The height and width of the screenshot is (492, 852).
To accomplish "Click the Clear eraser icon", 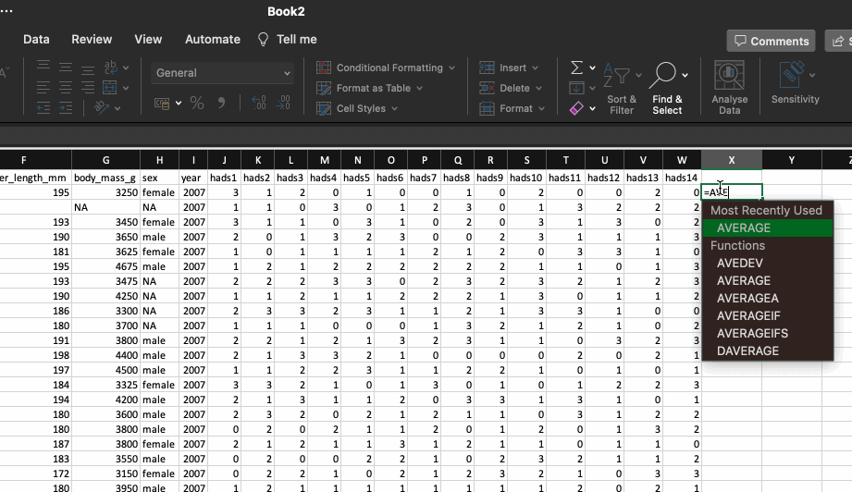I will point(577,108).
